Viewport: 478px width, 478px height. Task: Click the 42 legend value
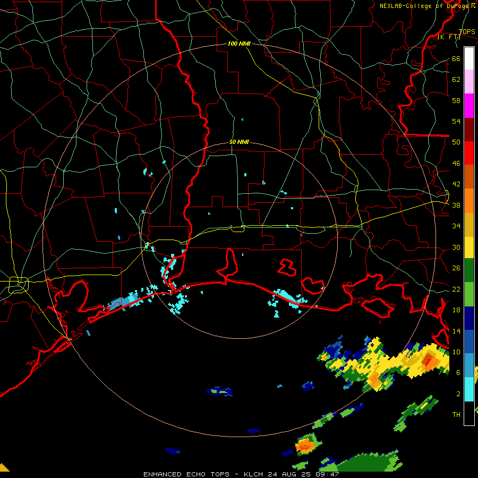tap(456, 184)
